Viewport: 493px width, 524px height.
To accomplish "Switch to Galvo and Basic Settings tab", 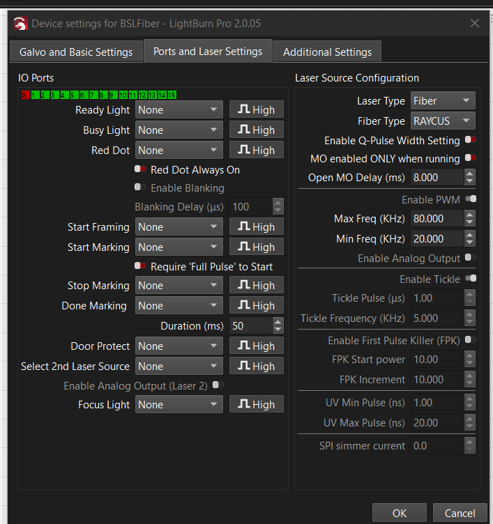I will click(76, 52).
